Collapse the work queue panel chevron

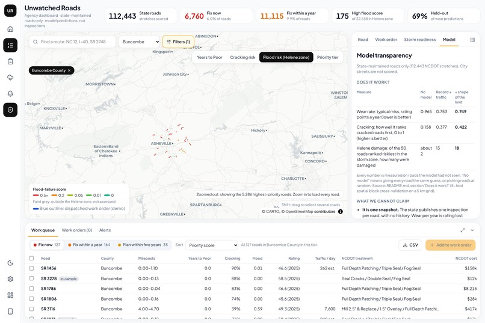click(472, 230)
